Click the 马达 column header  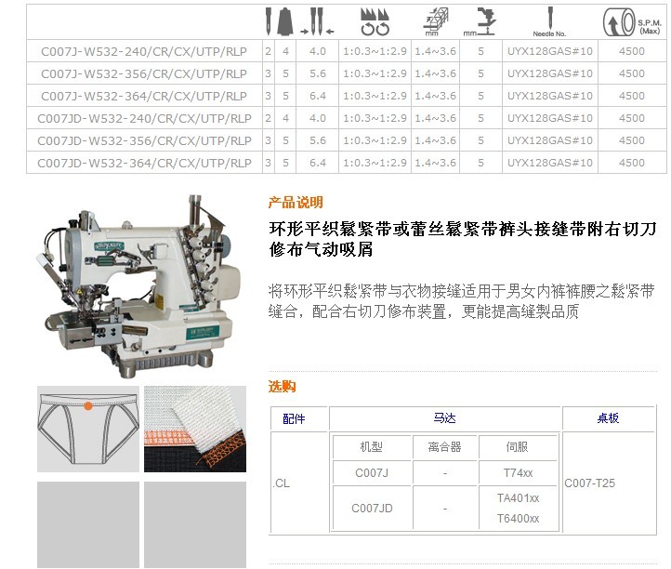pos(445,419)
